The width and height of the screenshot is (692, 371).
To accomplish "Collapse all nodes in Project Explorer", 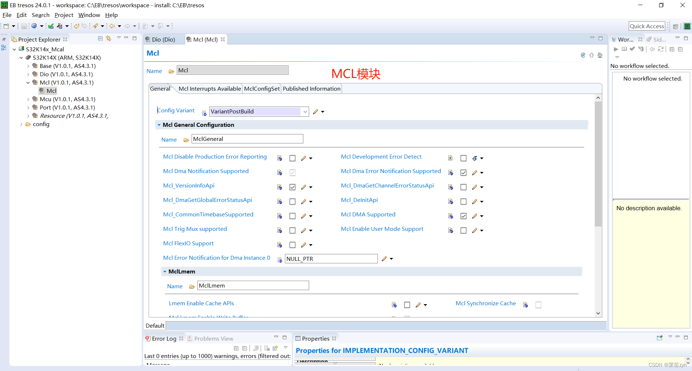I will click(x=100, y=38).
